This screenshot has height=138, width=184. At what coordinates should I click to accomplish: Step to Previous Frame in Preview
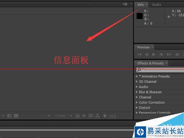click(x=147, y=54)
